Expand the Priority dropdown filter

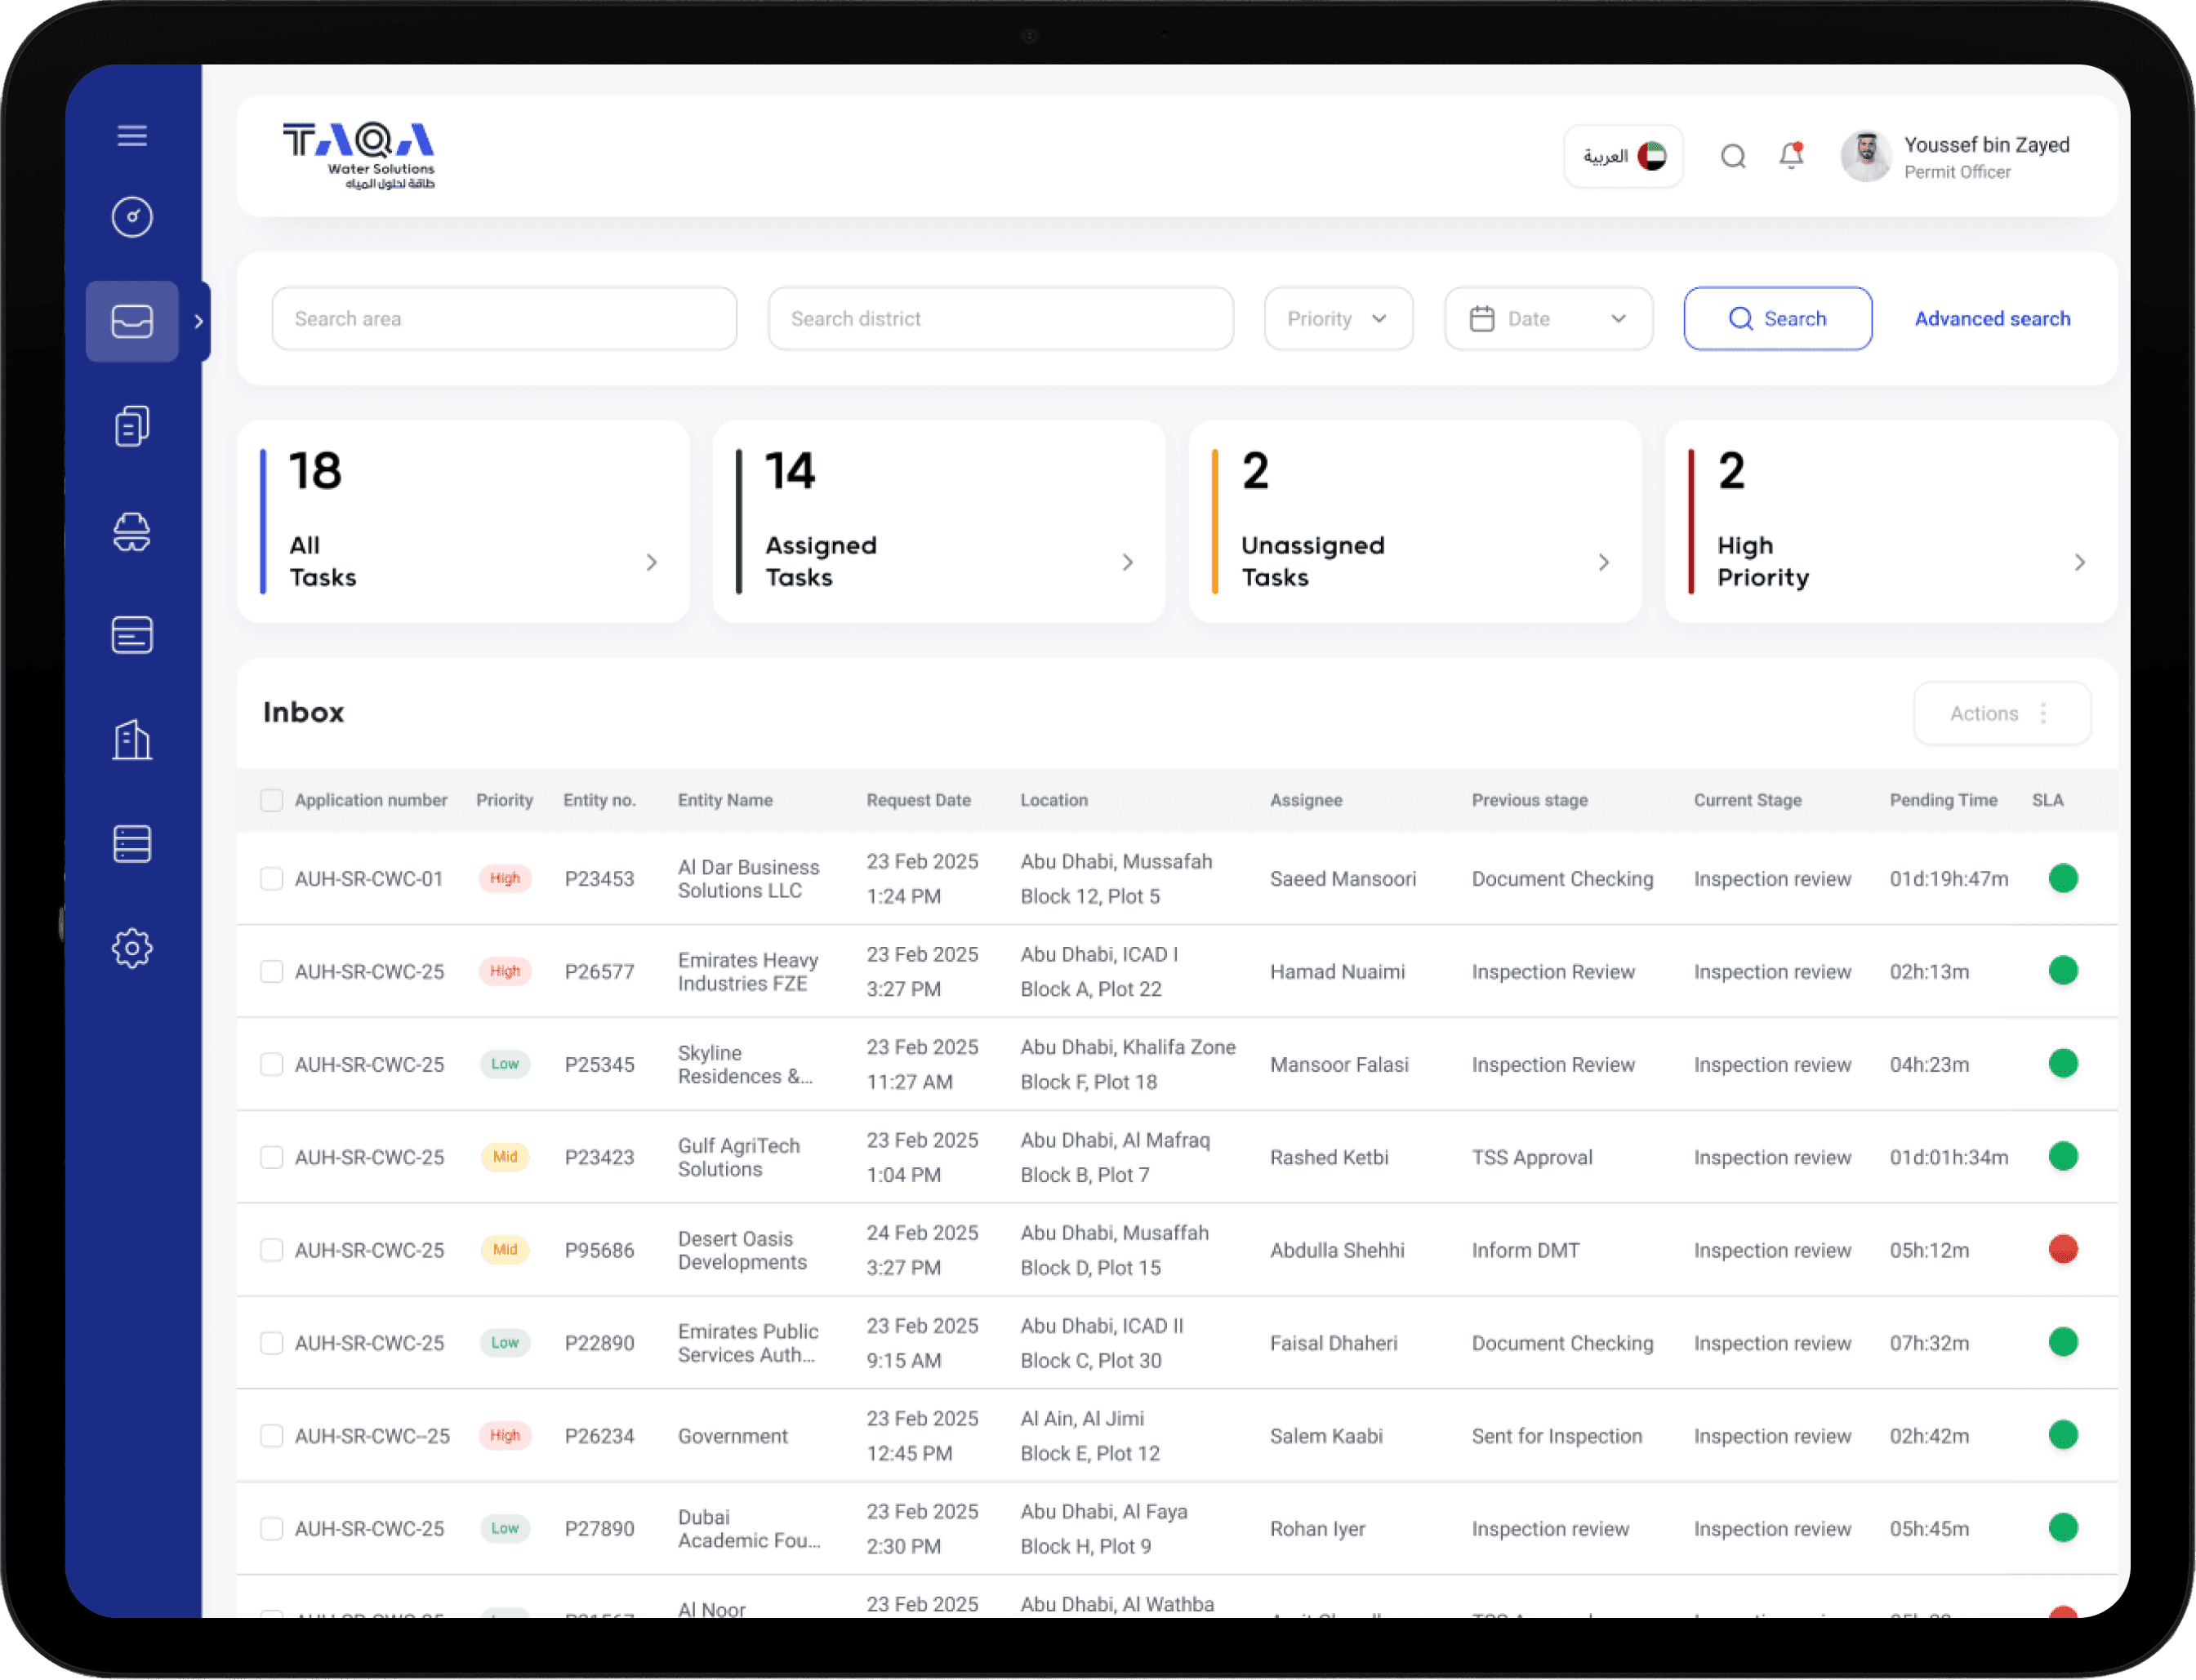point(1338,319)
